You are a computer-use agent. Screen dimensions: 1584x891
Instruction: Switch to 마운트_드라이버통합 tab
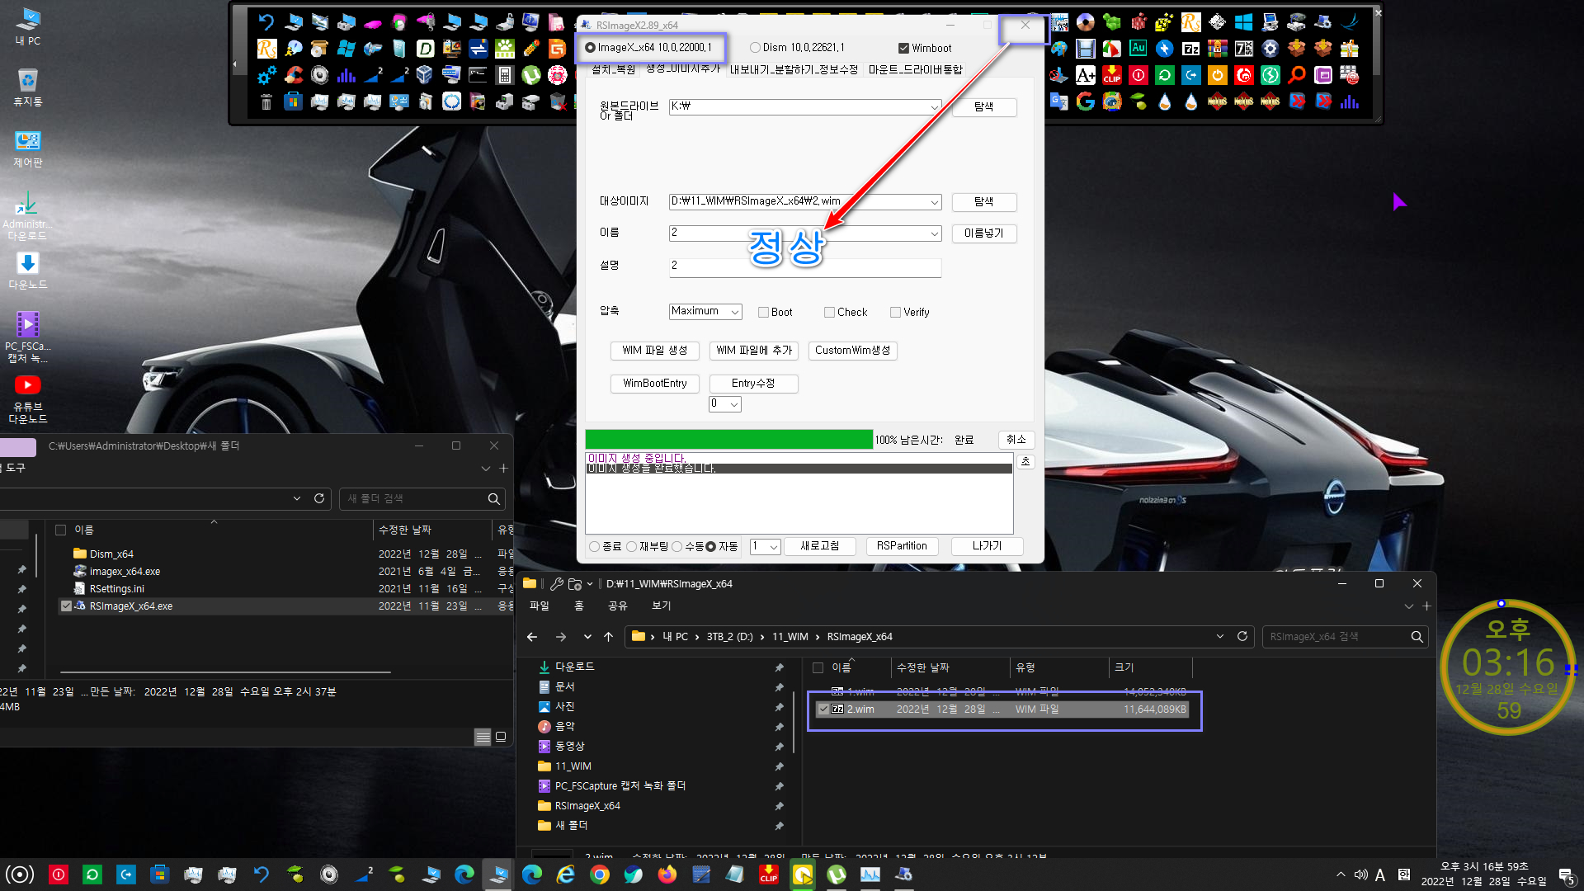pyautogui.click(x=915, y=70)
